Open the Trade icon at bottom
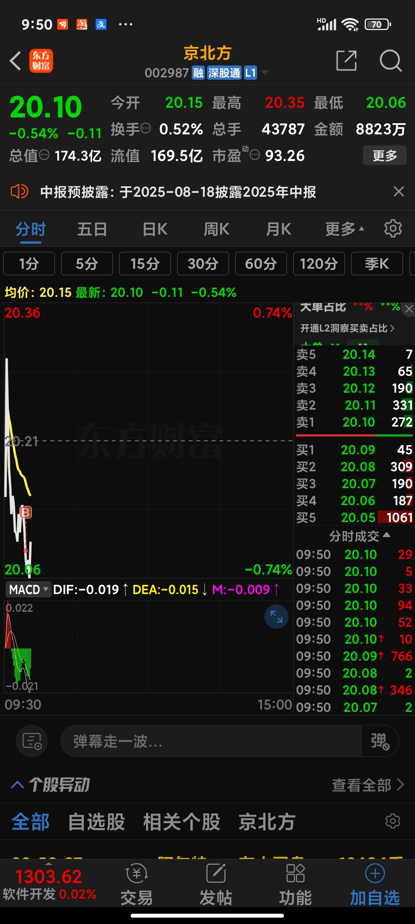Image resolution: width=415 pixels, height=924 pixels. (x=137, y=884)
